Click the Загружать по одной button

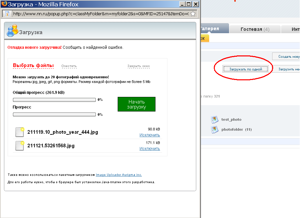tap(246, 69)
